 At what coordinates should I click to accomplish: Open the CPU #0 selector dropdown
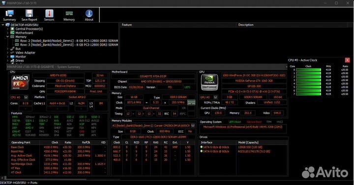(26, 97)
